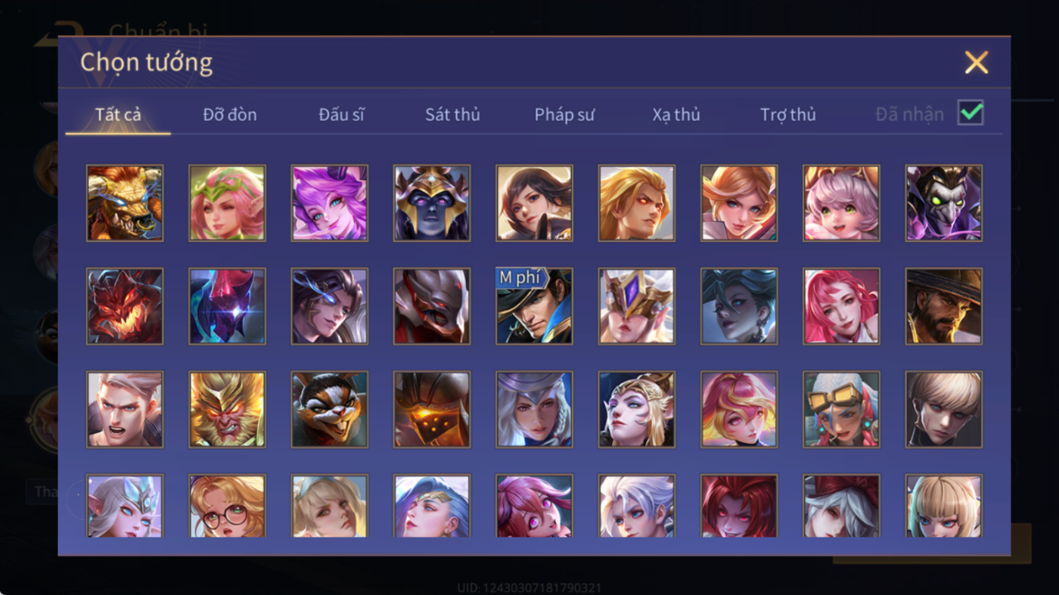Select the Tất cả tab
Image resolution: width=1059 pixels, height=595 pixels.
tap(118, 115)
